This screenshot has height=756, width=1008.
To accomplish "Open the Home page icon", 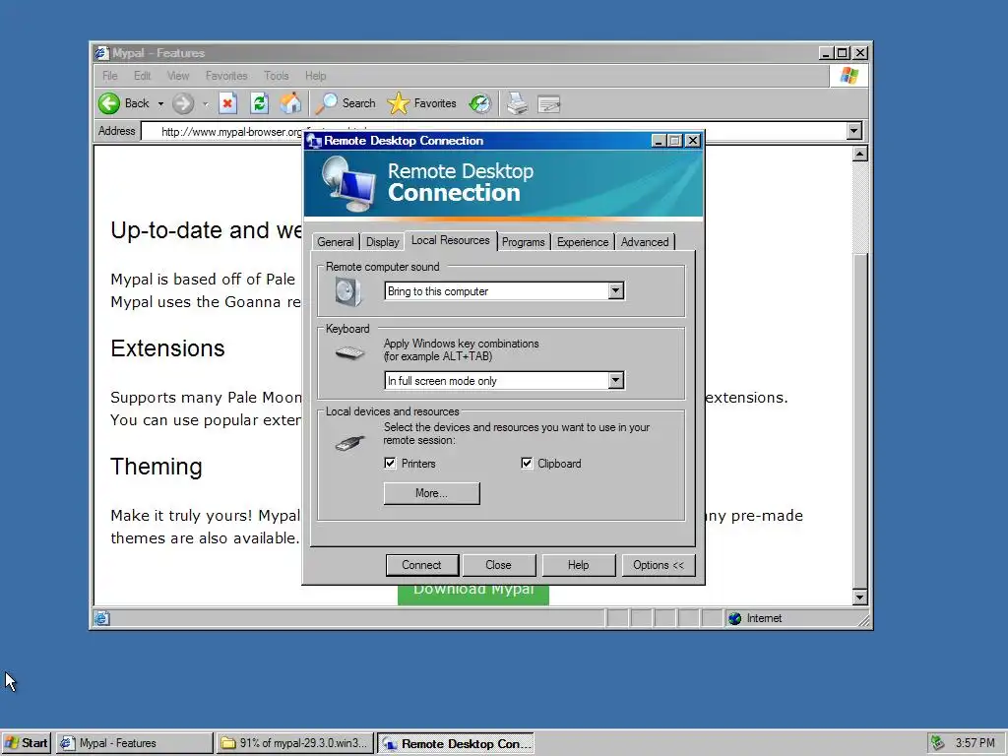I will [x=290, y=103].
